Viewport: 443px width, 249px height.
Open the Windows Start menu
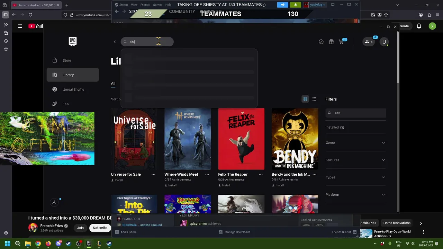pyautogui.click(x=8, y=243)
